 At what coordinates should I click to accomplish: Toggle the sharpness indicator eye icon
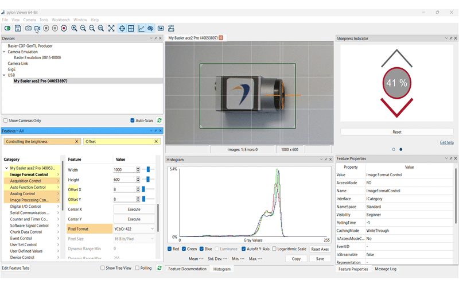(150, 28)
